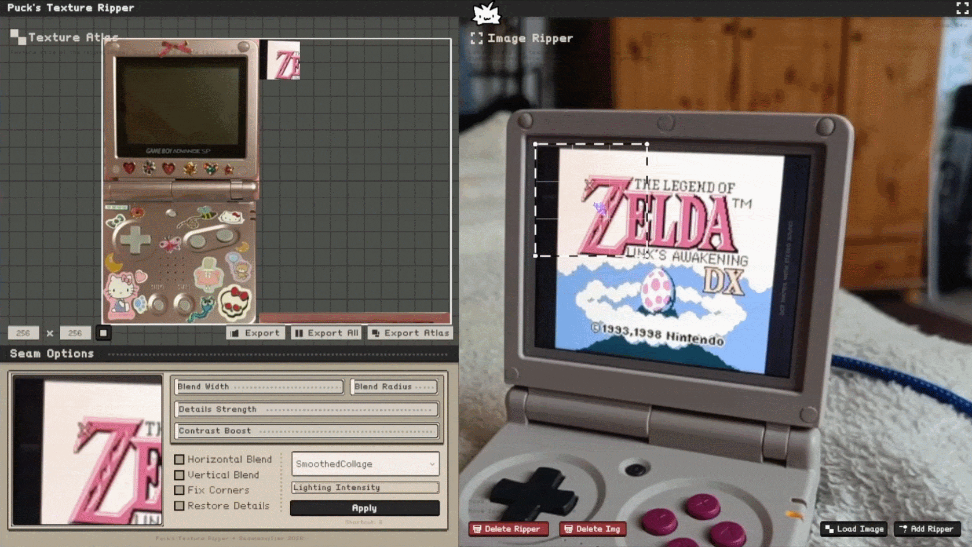972x547 pixels.
Task: Tick the Restore Details checkbox
Action: 180,506
